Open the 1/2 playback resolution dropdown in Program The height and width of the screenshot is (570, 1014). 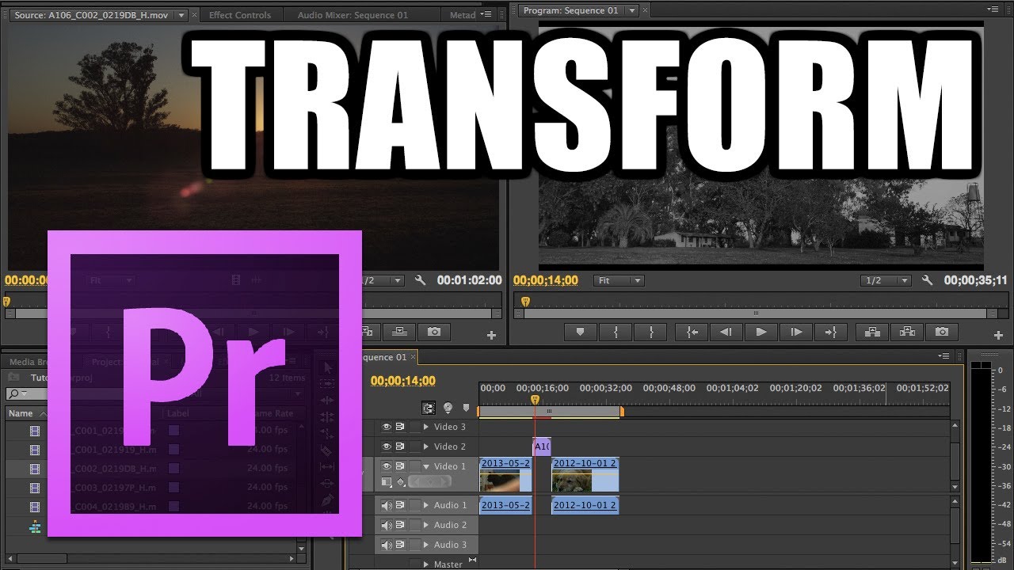point(886,280)
